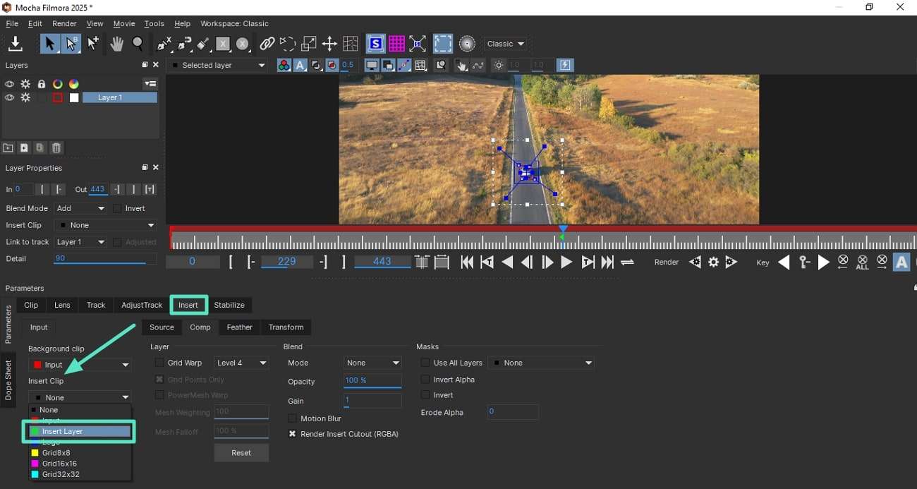Click the brightness sun icon

pos(499,65)
